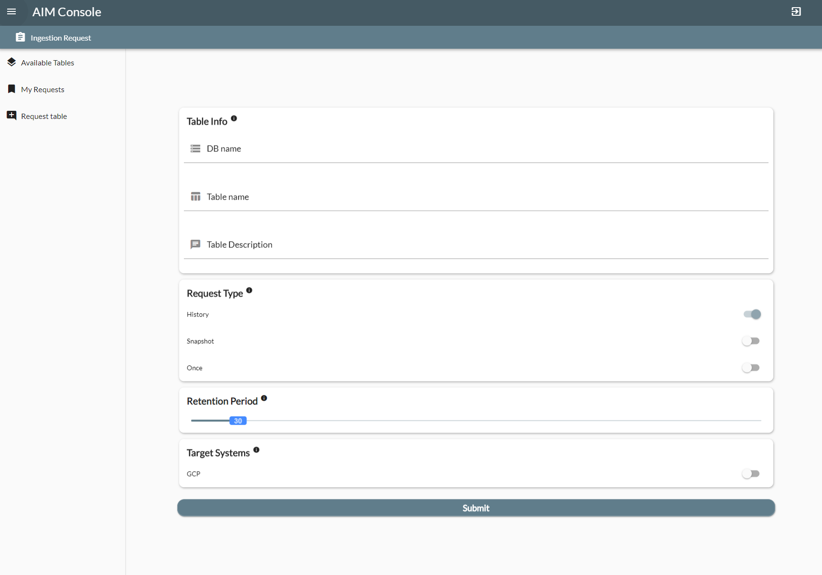Click Request Type info icon

click(x=249, y=290)
